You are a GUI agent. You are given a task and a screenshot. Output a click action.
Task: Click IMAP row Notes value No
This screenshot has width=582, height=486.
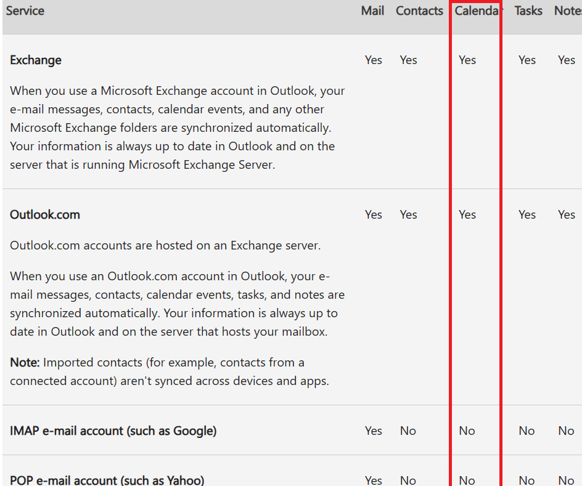[566, 431]
